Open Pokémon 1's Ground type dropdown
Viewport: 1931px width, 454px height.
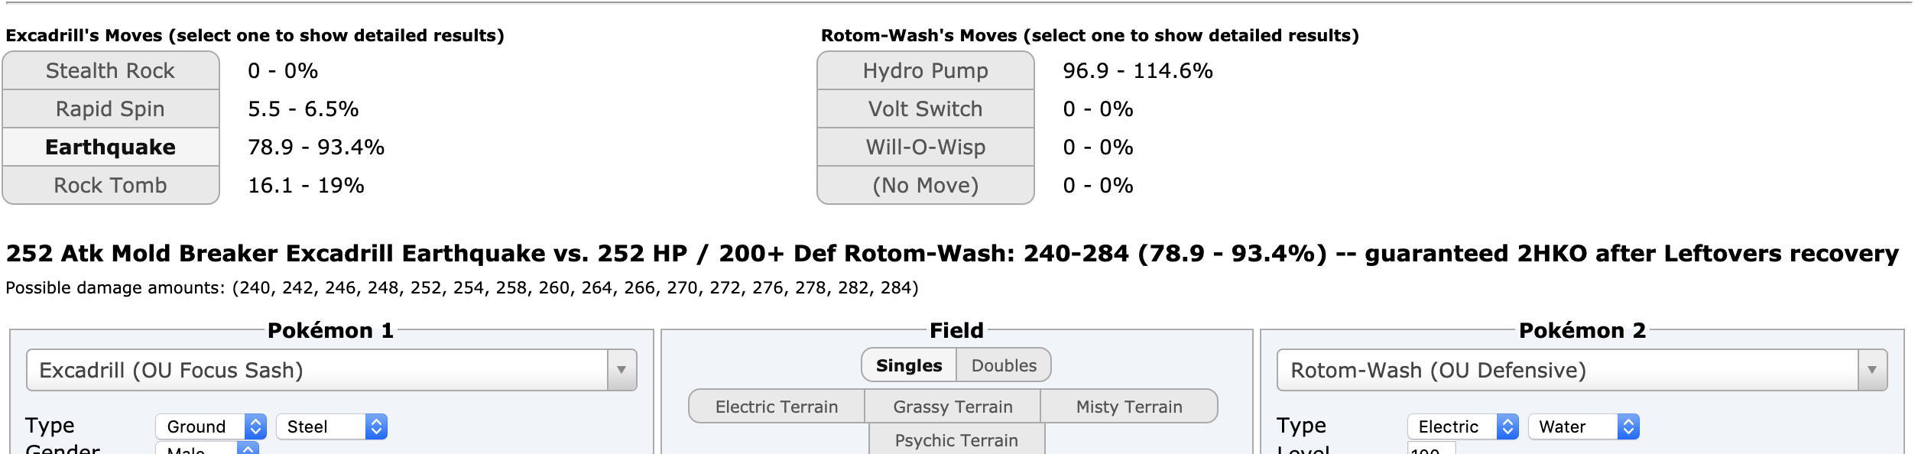coord(211,426)
